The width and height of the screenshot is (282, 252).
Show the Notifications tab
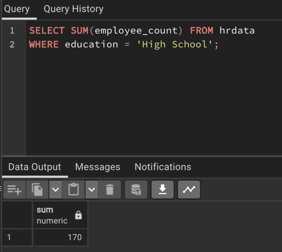pyautogui.click(x=163, y=167)
